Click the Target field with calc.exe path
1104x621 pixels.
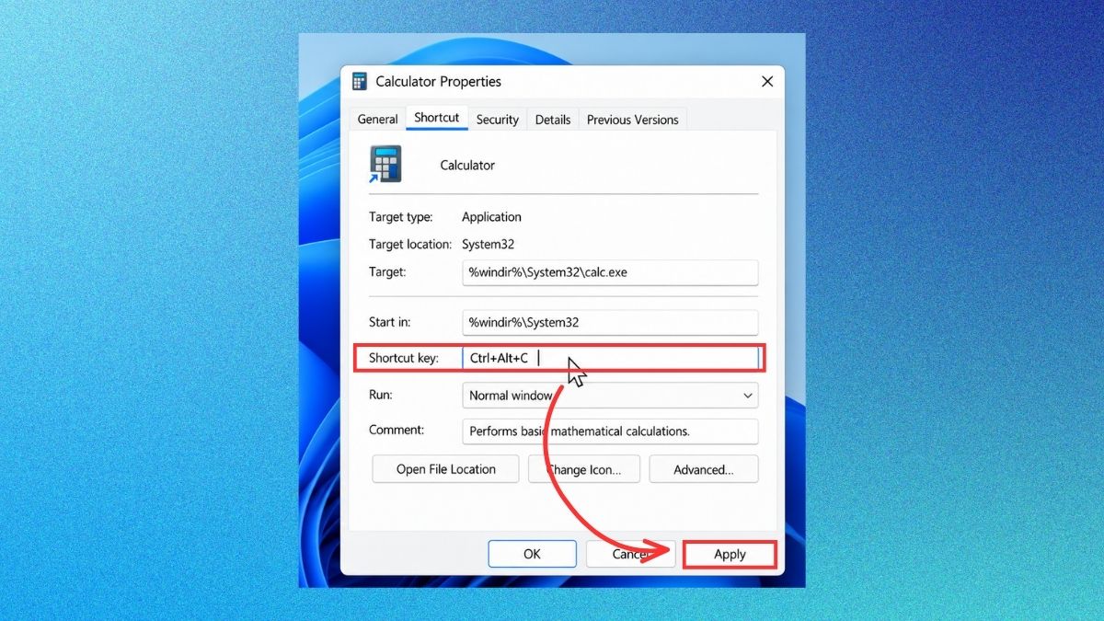tap(610, 272)
